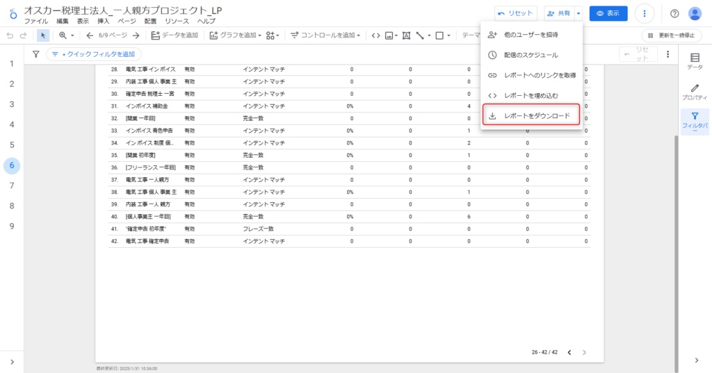Viewport: 712px width, 373px height.
Task: Click the filter funnel icon
Action: point(36,53)
